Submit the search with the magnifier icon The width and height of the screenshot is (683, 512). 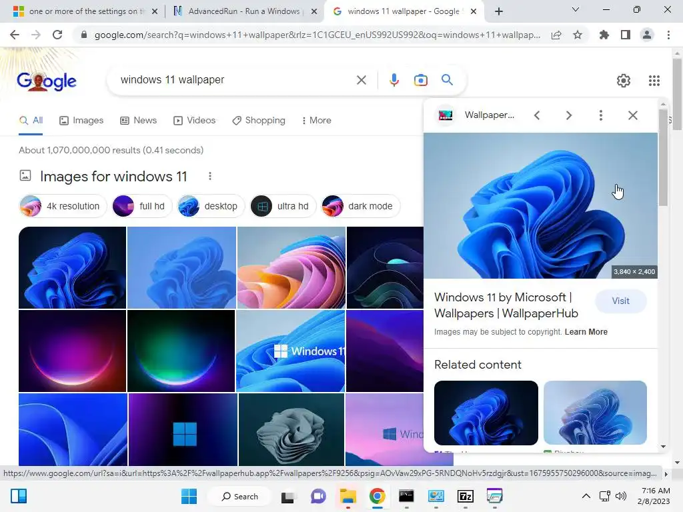[x=447, y=80]
